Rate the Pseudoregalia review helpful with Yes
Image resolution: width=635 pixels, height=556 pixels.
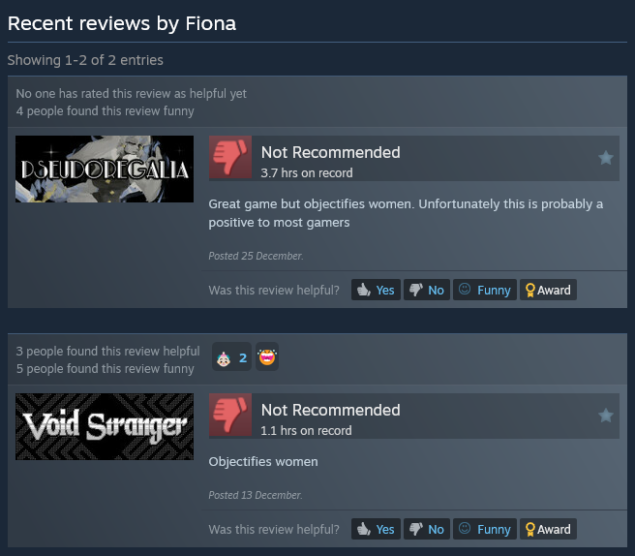[376, 290]
